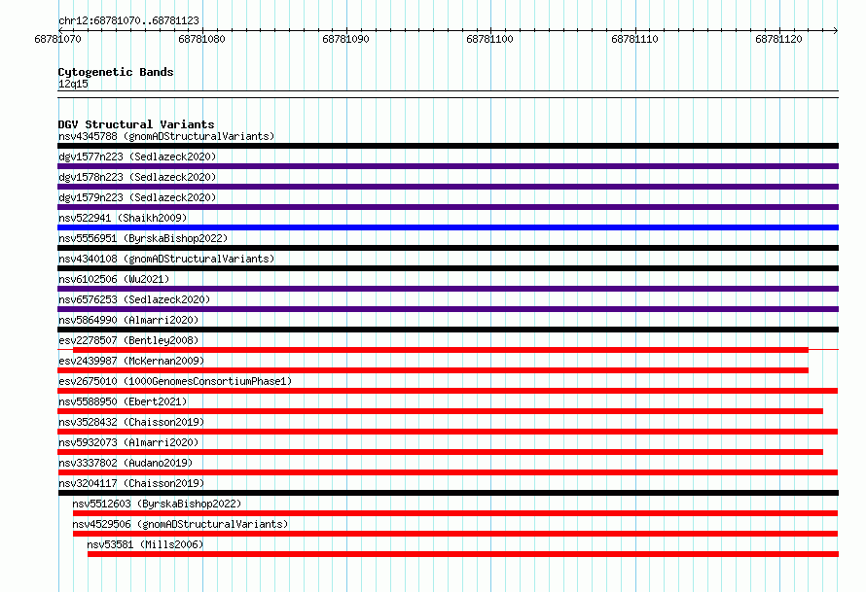
Task: Open nsv5864990 (Almarri2020) label
Action: (128, 320)
